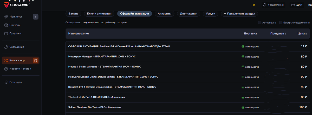Viewport: 312px width, 115px height.
Task: Click the Каталог игр grid icon
Action: tap(6, 60)
